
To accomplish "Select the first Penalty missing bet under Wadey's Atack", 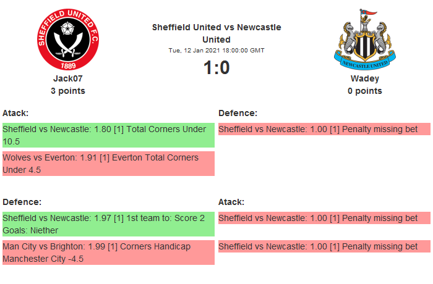I will [x=324, y=218].
